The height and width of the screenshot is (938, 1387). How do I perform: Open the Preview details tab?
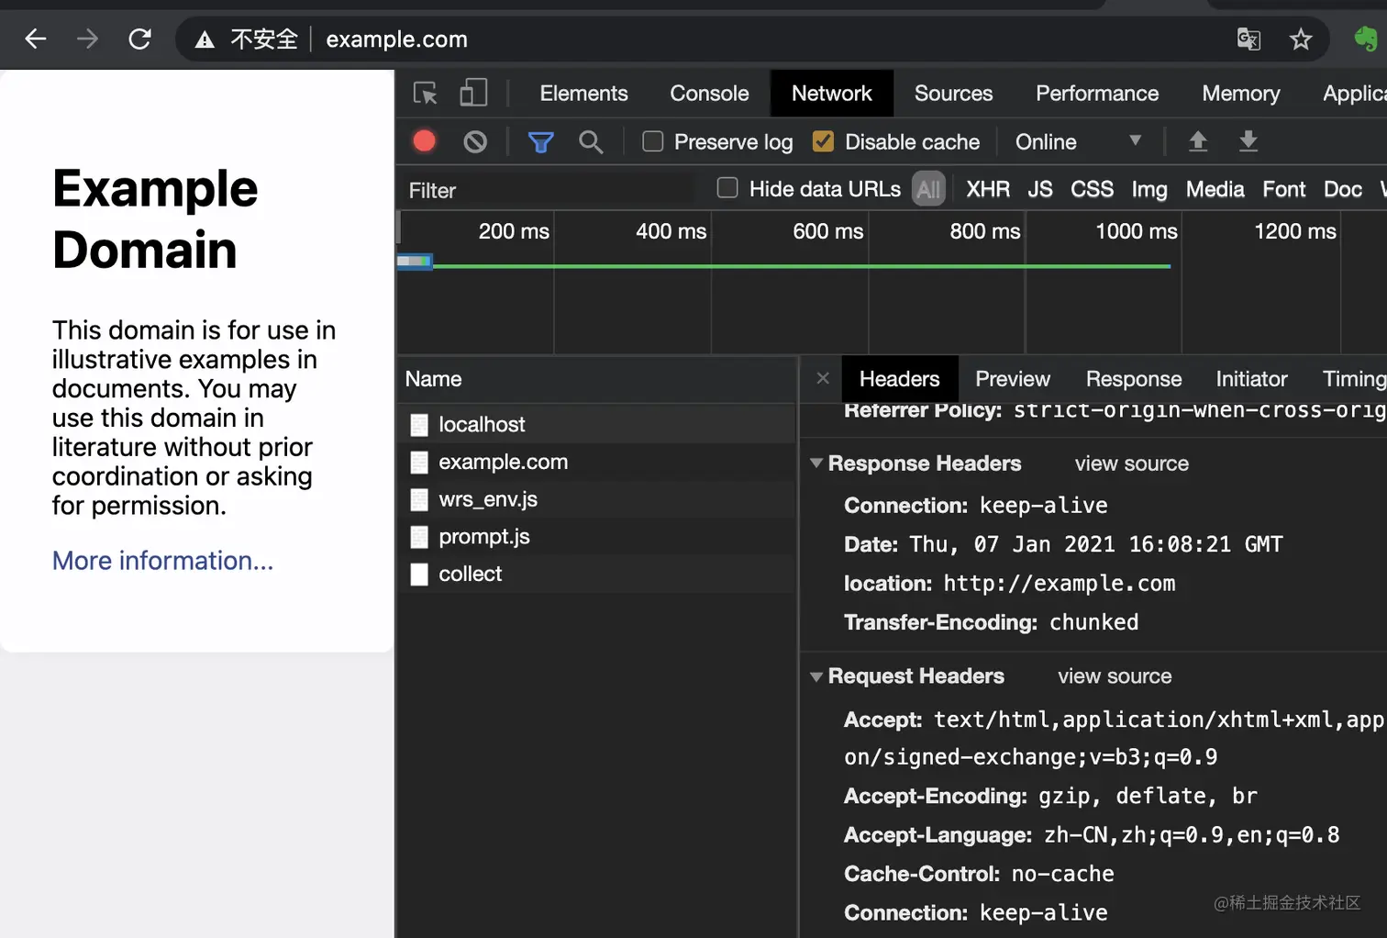pos(1012,379)
